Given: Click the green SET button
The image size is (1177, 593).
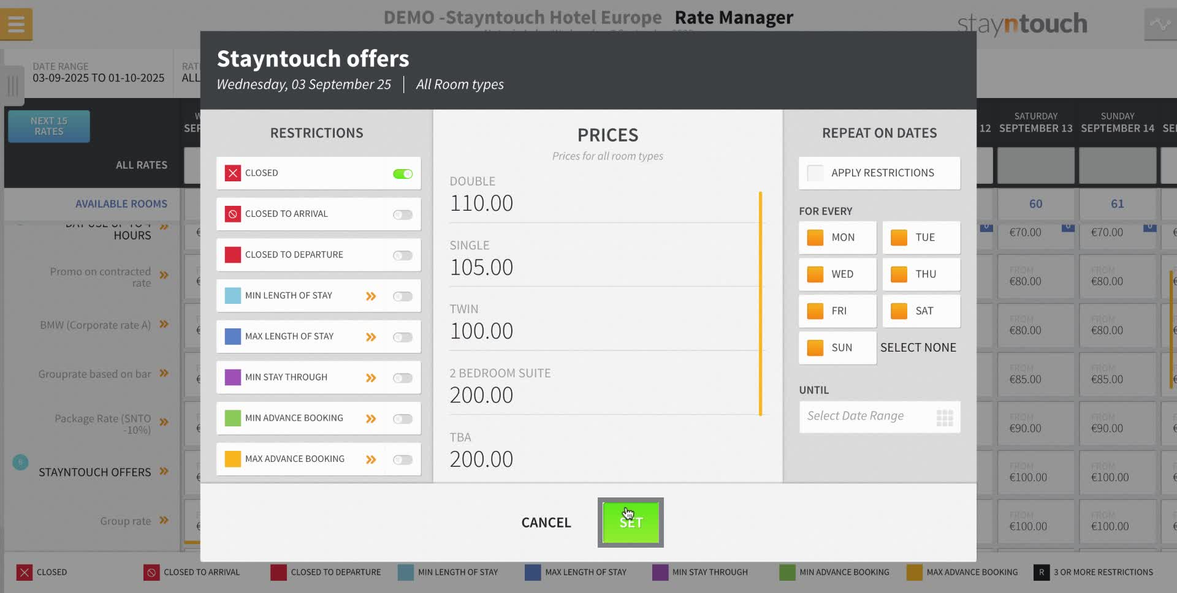Looking at the screenshot, I should pos(631,523).
